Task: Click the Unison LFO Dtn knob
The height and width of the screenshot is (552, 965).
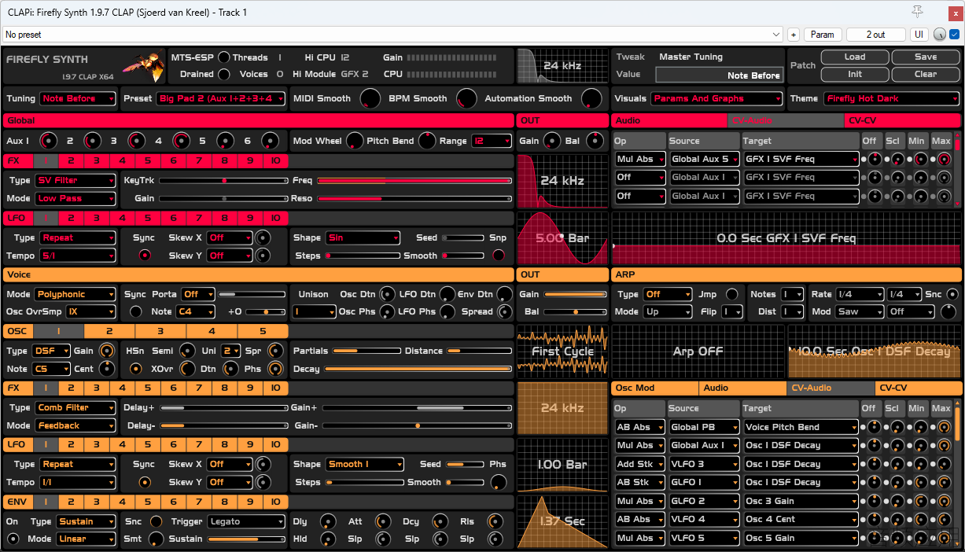Action: (447, 294)
